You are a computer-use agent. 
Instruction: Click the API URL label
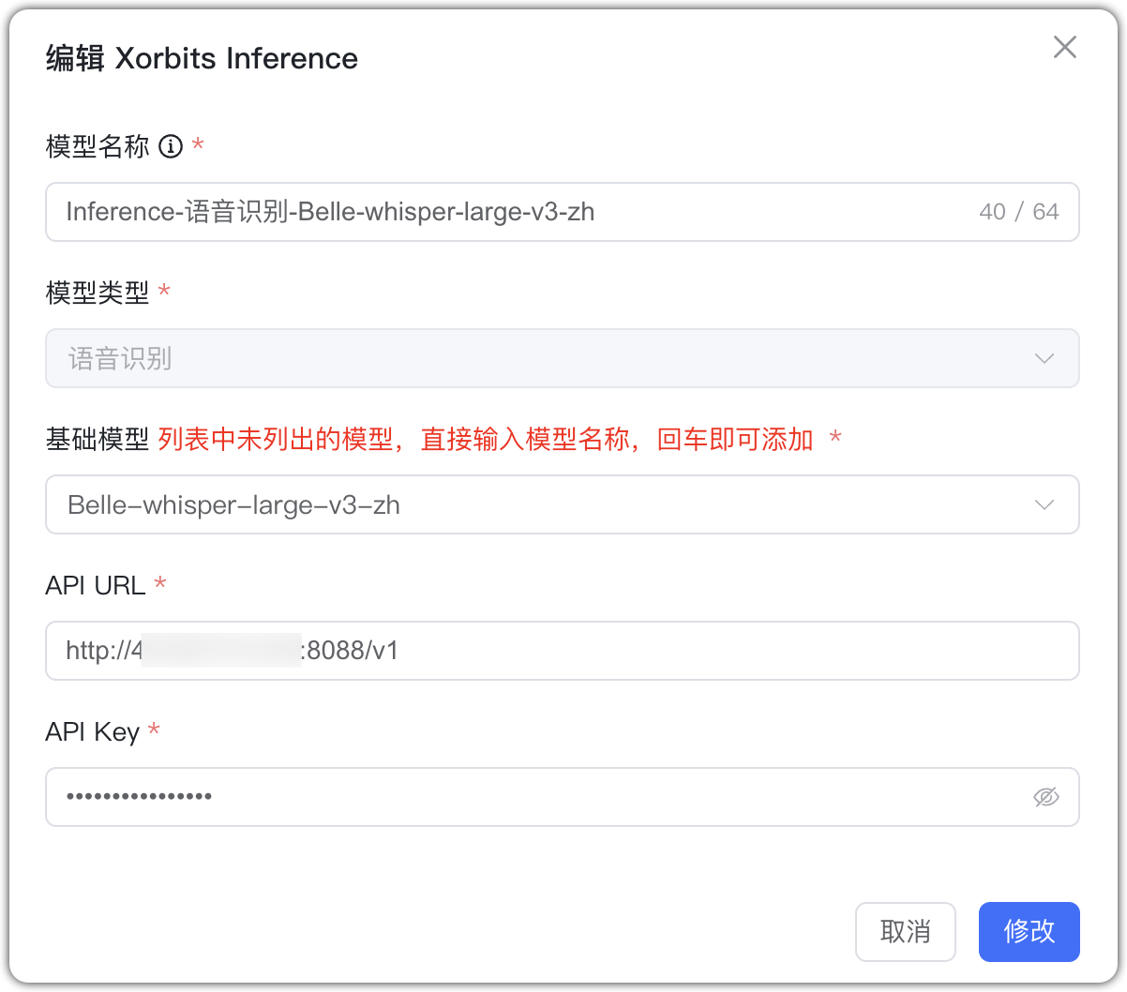96,585
